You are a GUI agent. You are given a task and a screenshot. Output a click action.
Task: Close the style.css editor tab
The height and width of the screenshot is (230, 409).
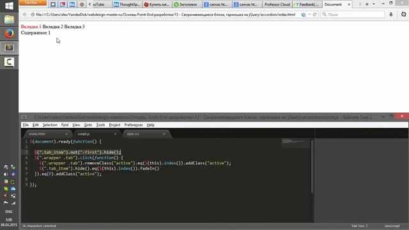pyautogui.click(x=164, y=134)
